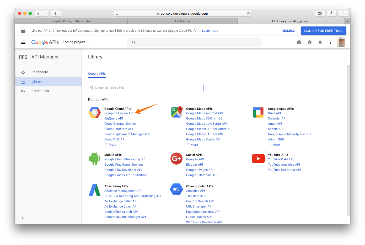Toggle the Safari sidebar button

(x=56, y=13)
